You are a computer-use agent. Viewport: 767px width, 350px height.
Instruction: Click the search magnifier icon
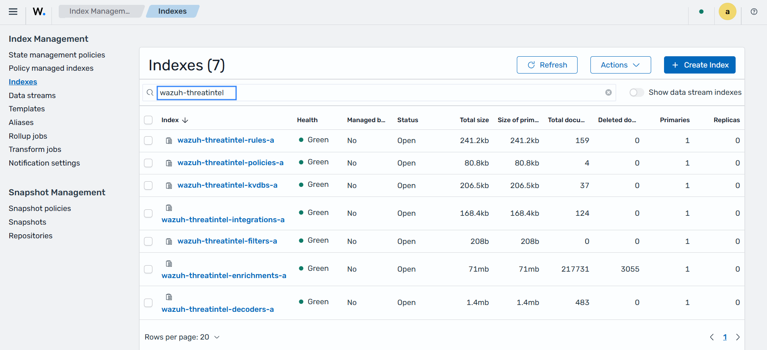point(150,92)
